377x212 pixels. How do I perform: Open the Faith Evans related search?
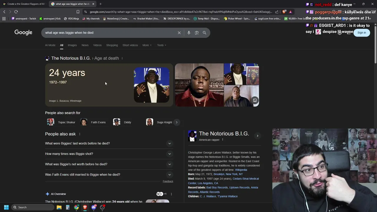93,122
